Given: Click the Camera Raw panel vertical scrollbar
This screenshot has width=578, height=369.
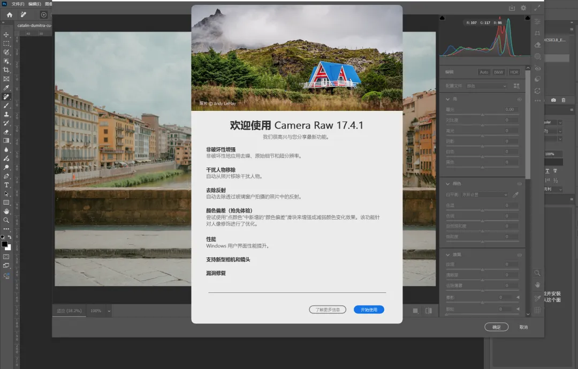Looking at the screenshot, I should click(x=528, y=125).
